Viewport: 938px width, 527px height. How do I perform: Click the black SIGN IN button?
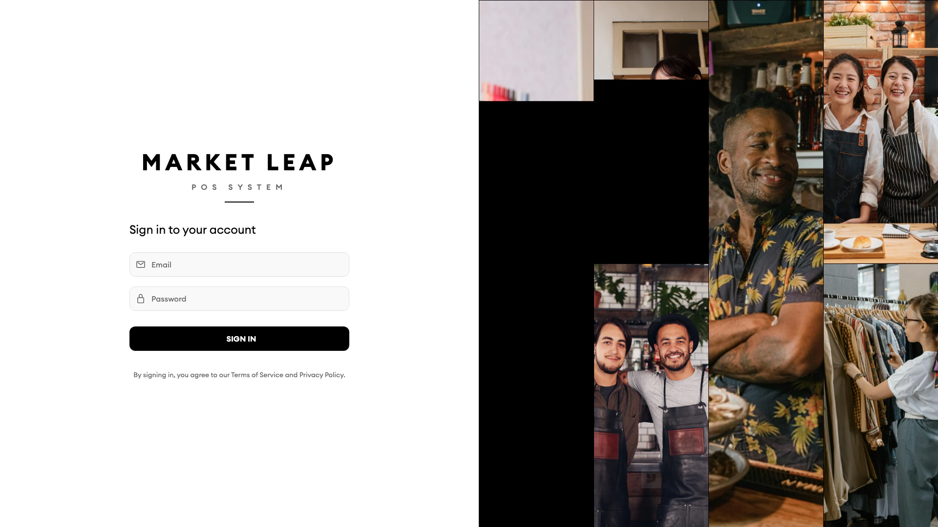pos(239,339)
